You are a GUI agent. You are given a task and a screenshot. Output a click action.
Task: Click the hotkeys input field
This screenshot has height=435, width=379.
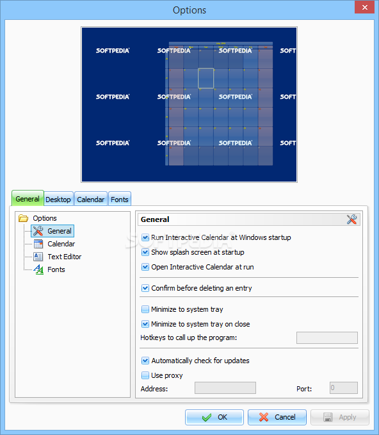[x=327, y=337]
